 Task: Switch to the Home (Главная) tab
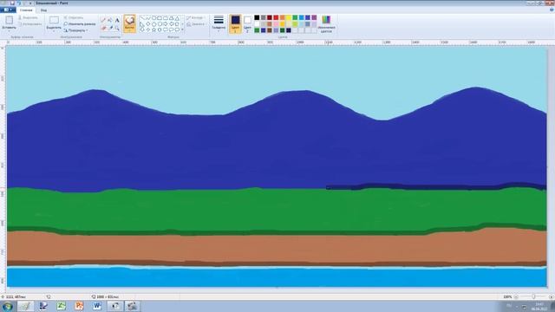[x=26, y=10]
